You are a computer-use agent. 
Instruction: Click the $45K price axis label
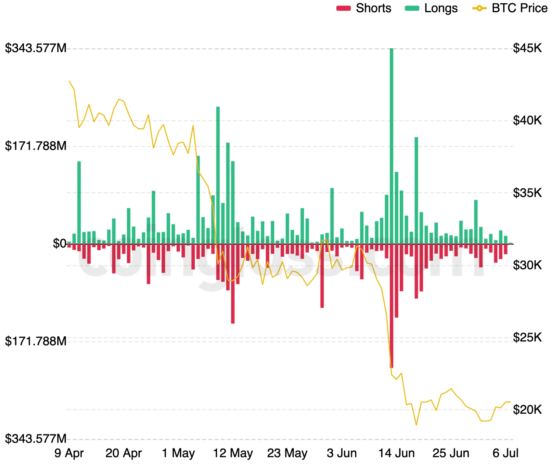pyautogui.click(x=527, y=48)
